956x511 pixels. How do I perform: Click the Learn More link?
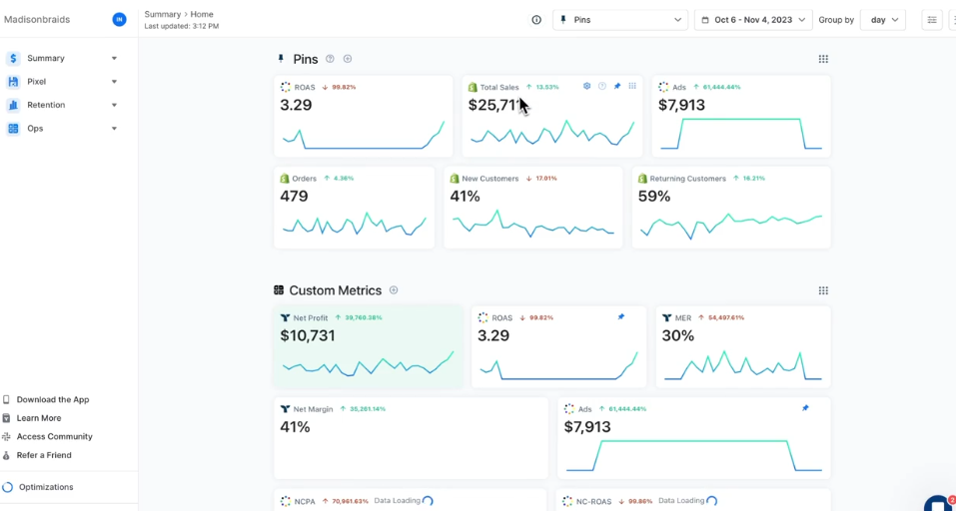coord(38,418)
